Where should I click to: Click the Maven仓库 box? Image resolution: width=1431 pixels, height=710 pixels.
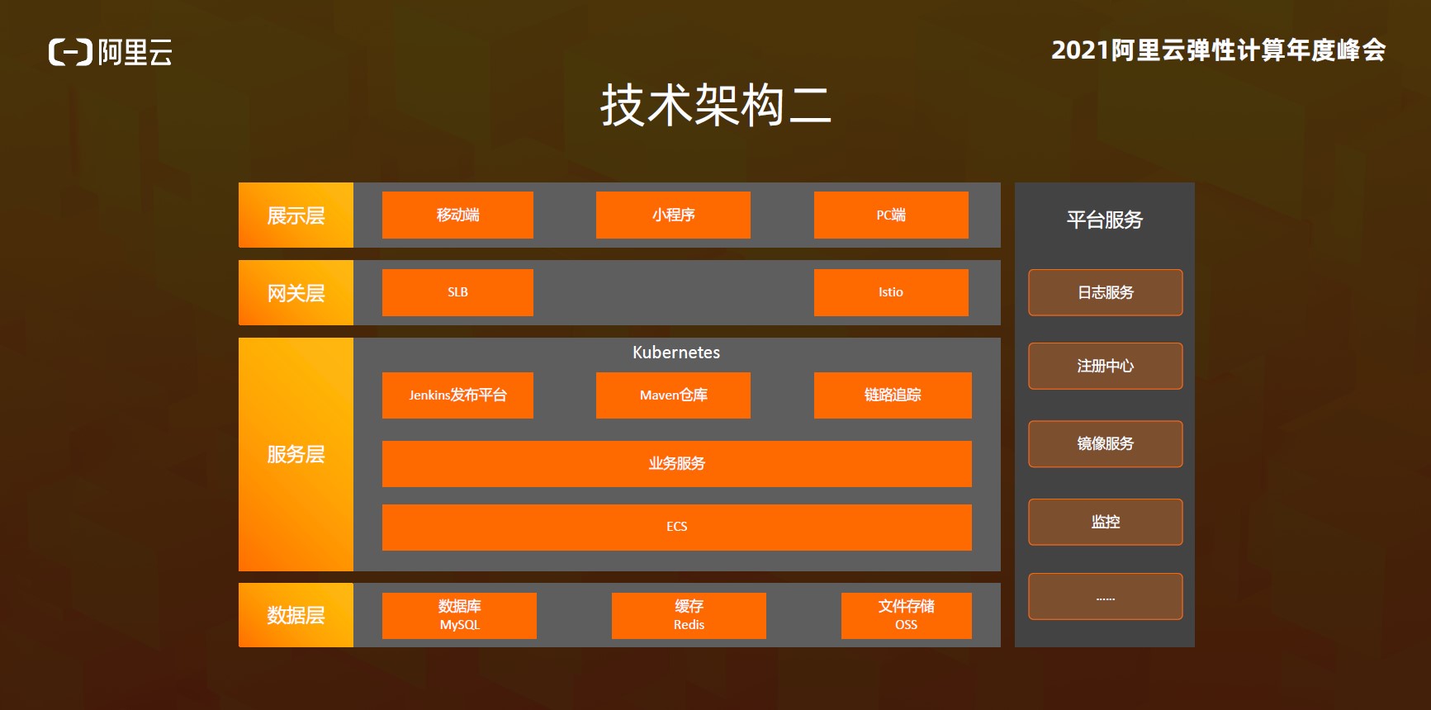tap(673, 395)
